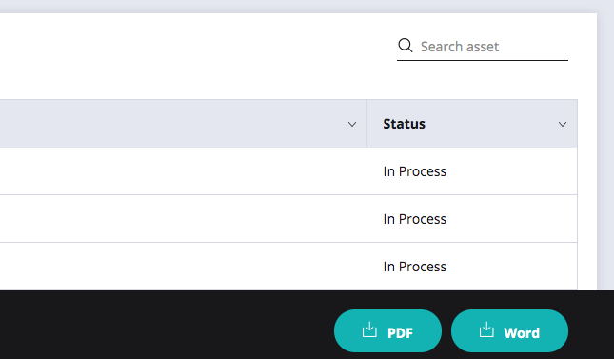614x359 pixels.
Task: Click the third table row's empty cell area
Action: click(x=184, y=267)
